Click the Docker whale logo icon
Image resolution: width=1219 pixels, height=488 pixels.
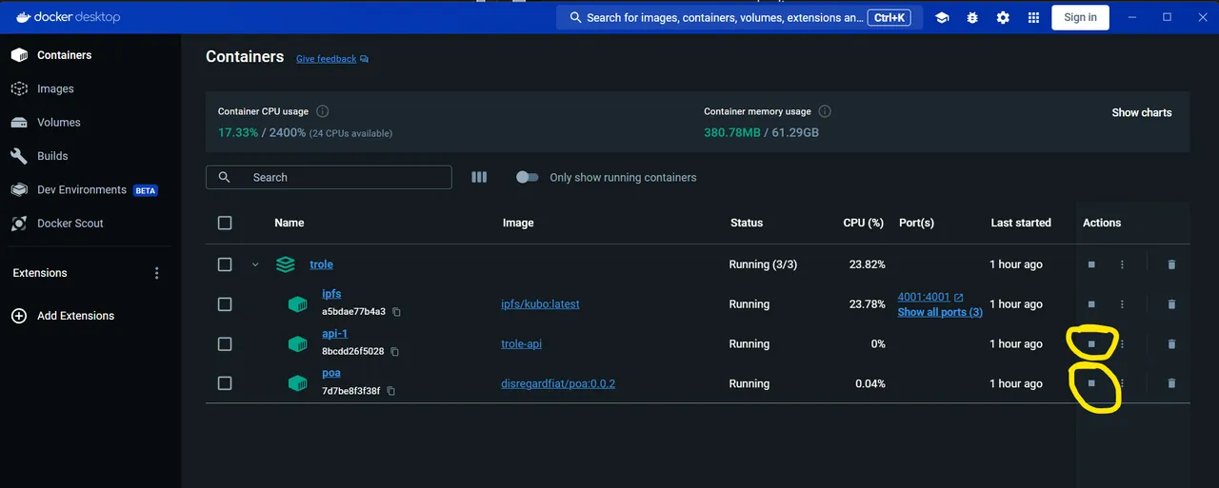[x=24, y=17]
